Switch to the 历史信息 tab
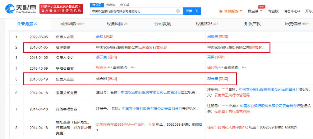Screen dimensions: 313x139 click(297, 24)
